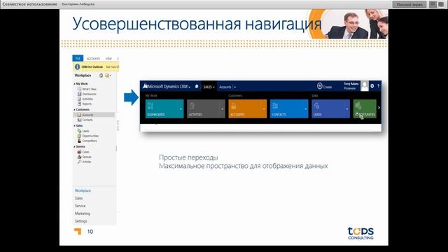Image resolution: width=448 pixels, height=252 pixels.
Task: Click the Create plus icon
Action: pyautogui.click(x=320, y=86)
